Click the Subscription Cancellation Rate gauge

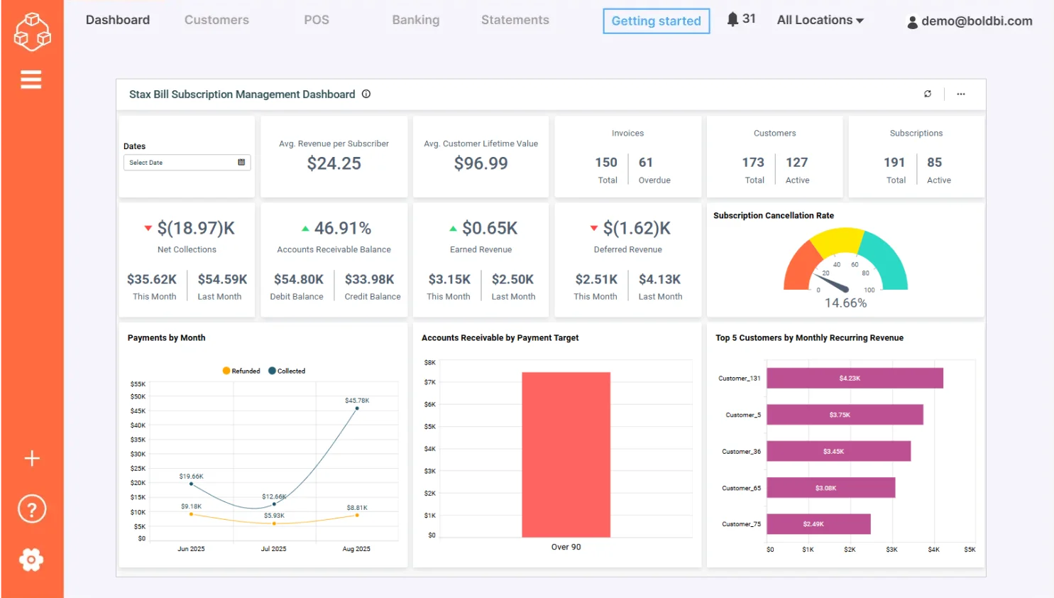point(844,270)
